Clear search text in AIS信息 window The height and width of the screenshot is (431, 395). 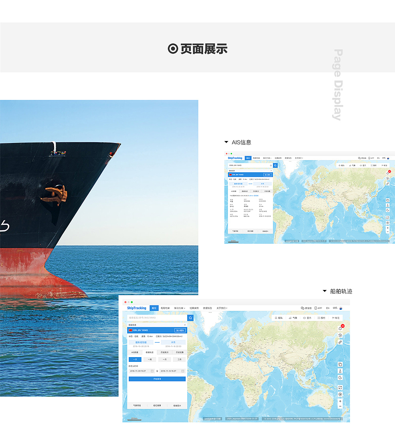271,166
